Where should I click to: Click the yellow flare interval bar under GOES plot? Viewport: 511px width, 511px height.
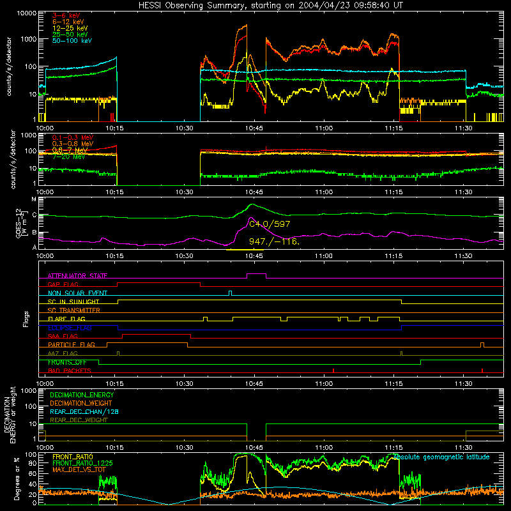pyautogui.click(x=245, y=250)
